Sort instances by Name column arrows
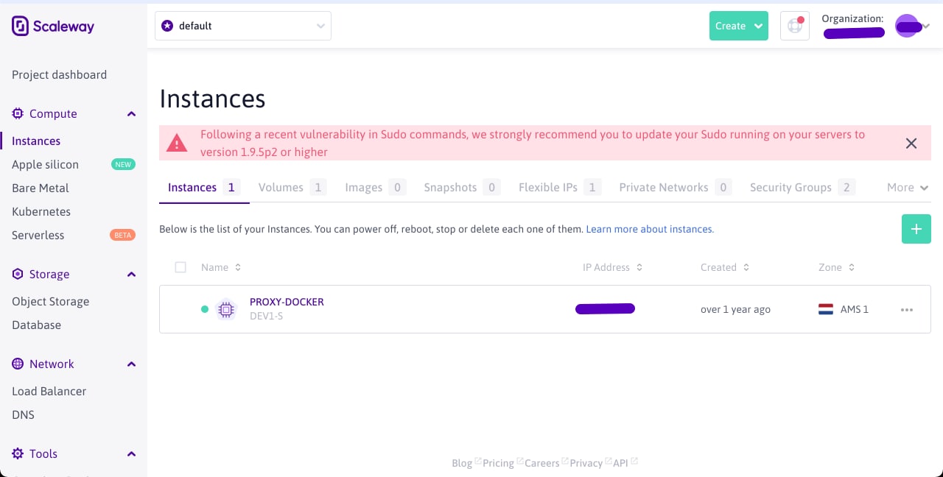This screenshot has height=477, width=943. click(x=238, y=267)
